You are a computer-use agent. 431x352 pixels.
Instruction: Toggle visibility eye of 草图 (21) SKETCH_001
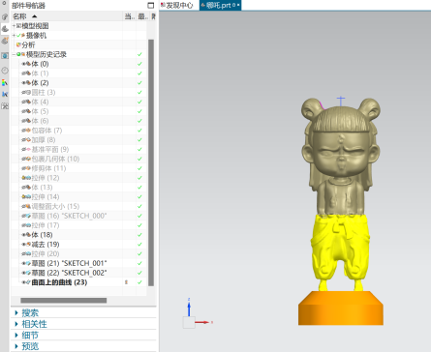pos(23,263)
